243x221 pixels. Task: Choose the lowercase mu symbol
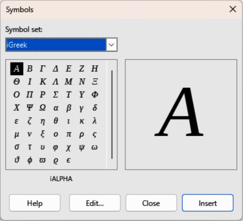coord(17,134)
